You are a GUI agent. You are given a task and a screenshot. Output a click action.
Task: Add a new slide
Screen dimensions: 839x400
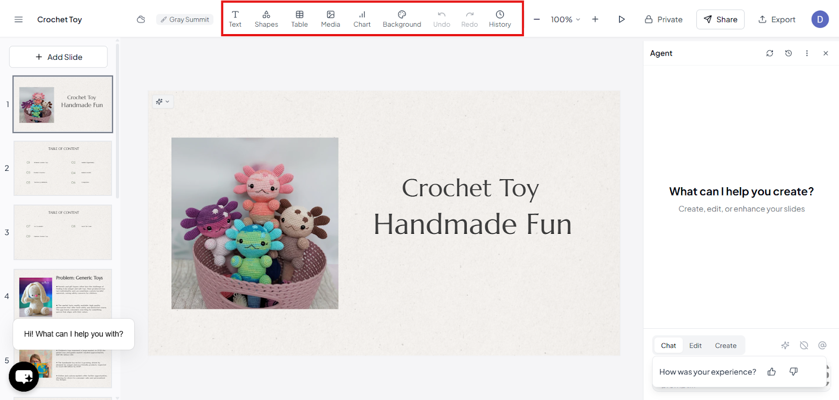pos(58,57)
